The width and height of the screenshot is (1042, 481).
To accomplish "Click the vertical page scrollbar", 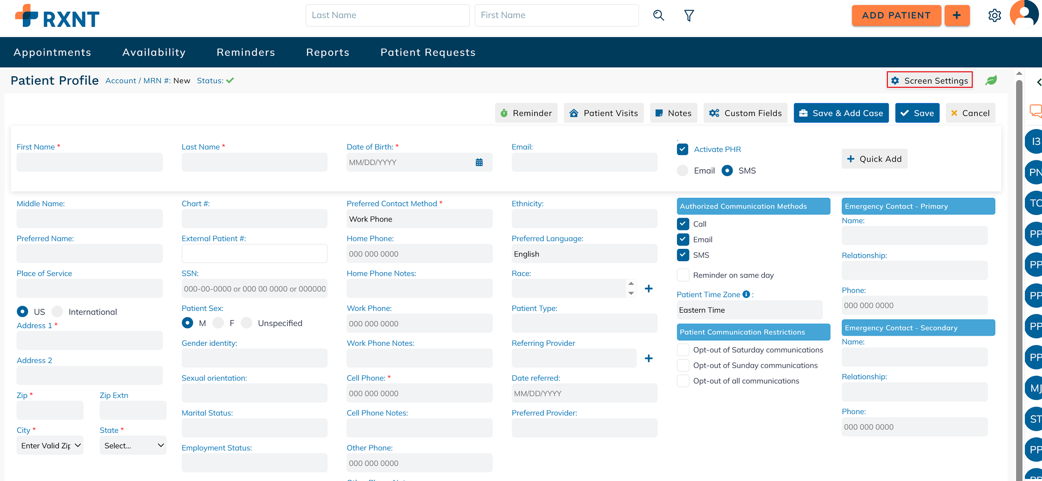I will 1019,264.
